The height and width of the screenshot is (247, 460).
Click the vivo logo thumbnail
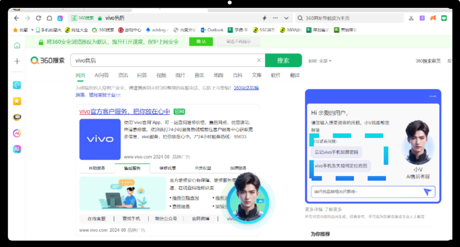(100, 139)
